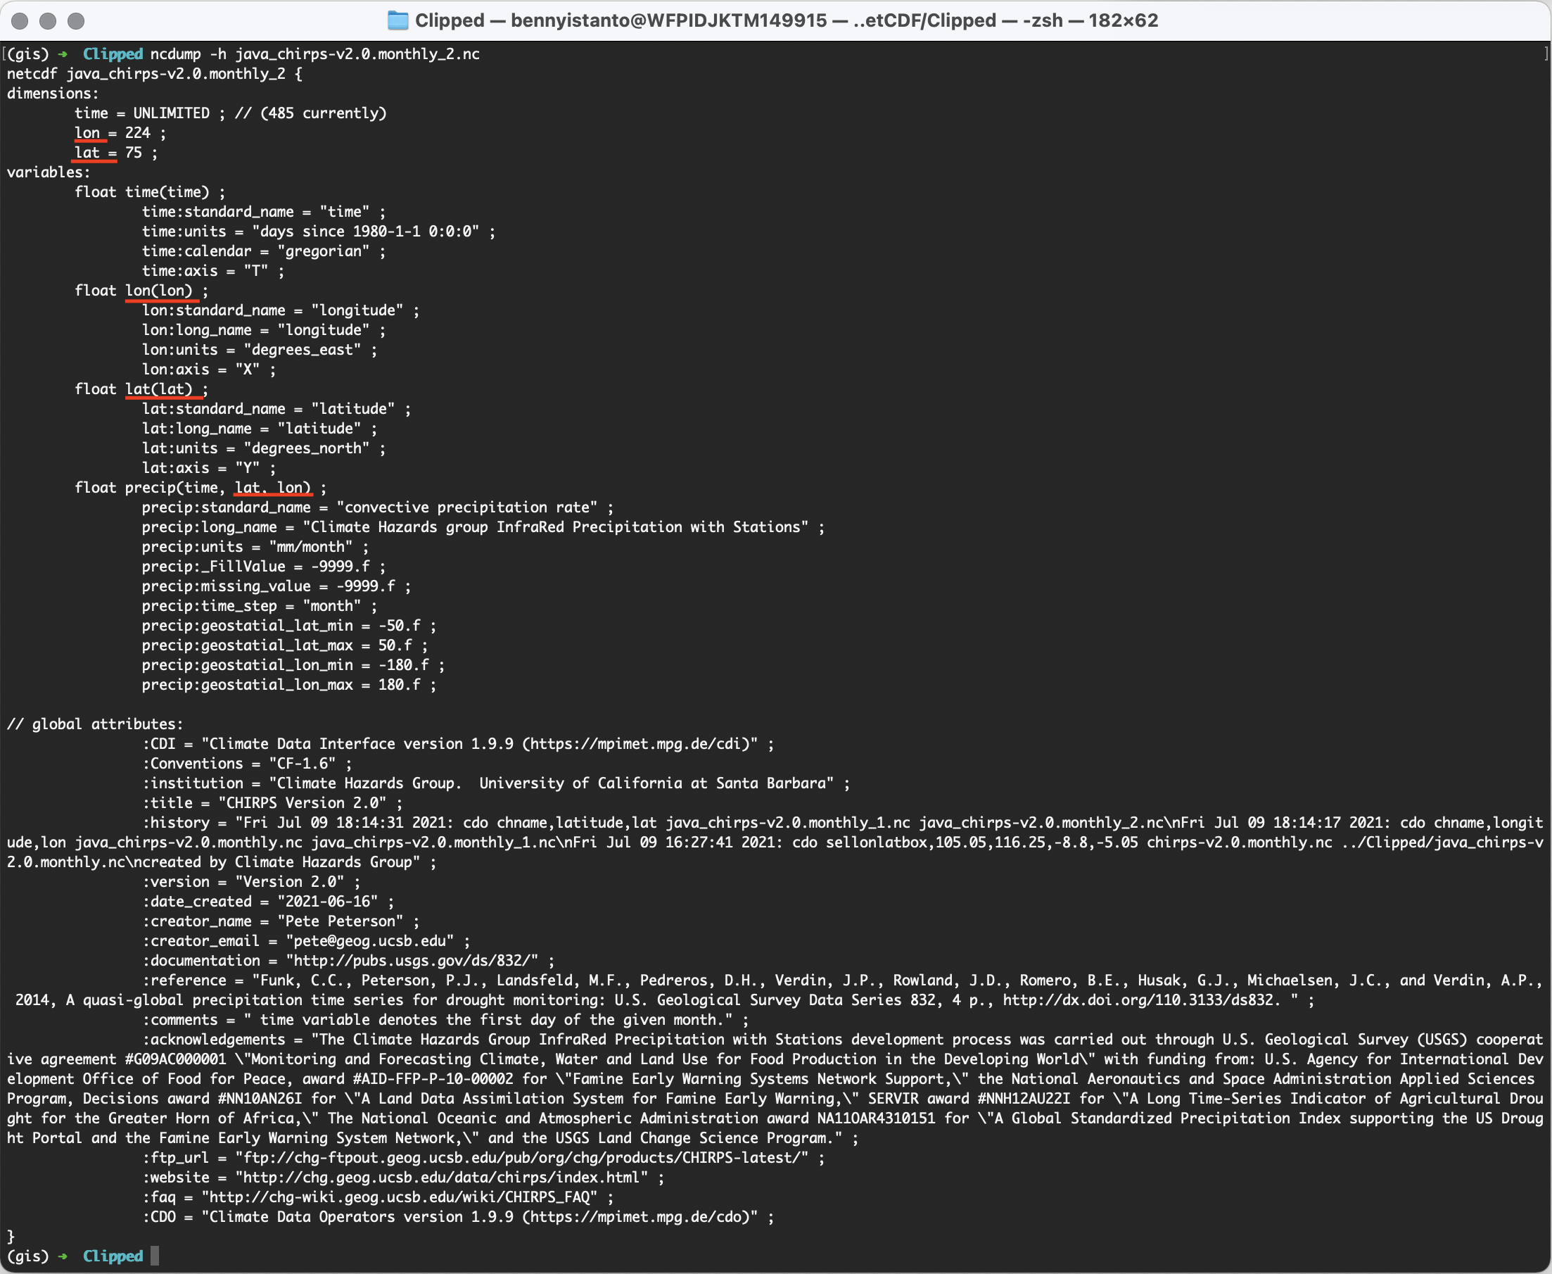Click 'Clipped' directory name in bottom prompt

(113, 1256)
